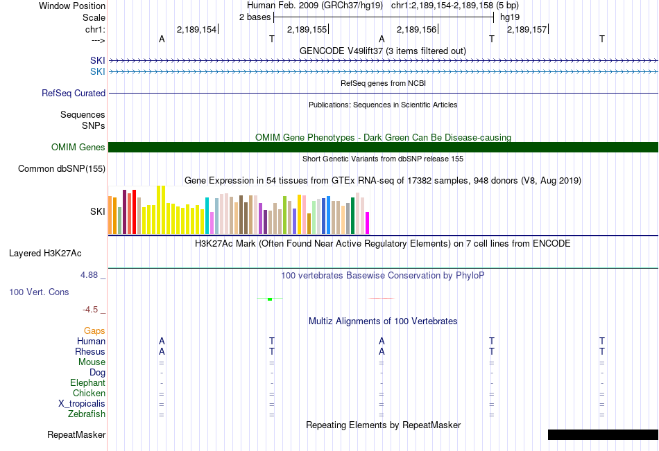Click the RefSeq Curated track label

pos(74,94)
